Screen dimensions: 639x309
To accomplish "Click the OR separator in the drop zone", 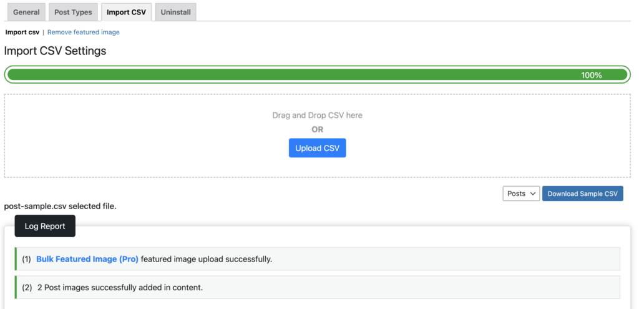I will [x=317, y=129].
